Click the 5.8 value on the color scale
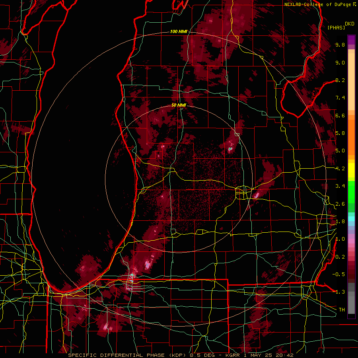Viewport: 358px width, 358px height. click(x=340, y=133)
